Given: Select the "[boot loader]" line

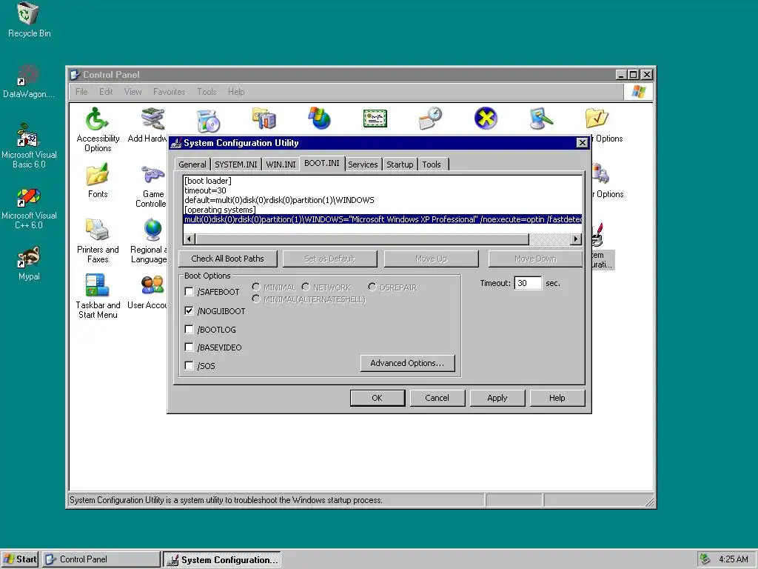Looking at the screenshot, I should click(x=208, y=181).
